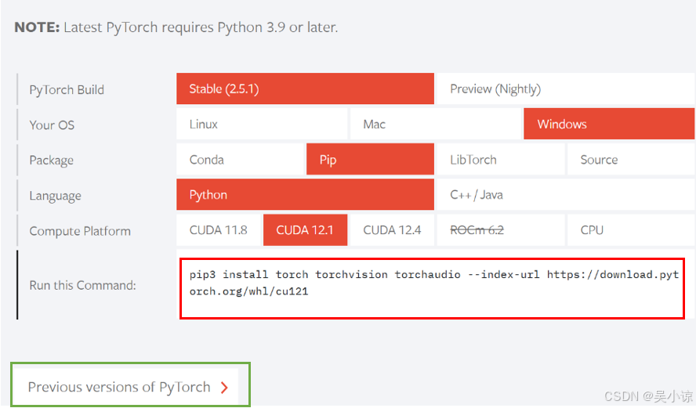Click the Compute Platform row label
This screenshot has height=408, width=696.
point(80,231)
